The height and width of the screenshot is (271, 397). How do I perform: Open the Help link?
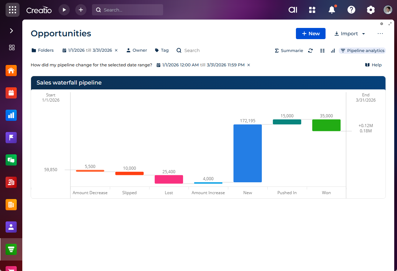[373, 65]
